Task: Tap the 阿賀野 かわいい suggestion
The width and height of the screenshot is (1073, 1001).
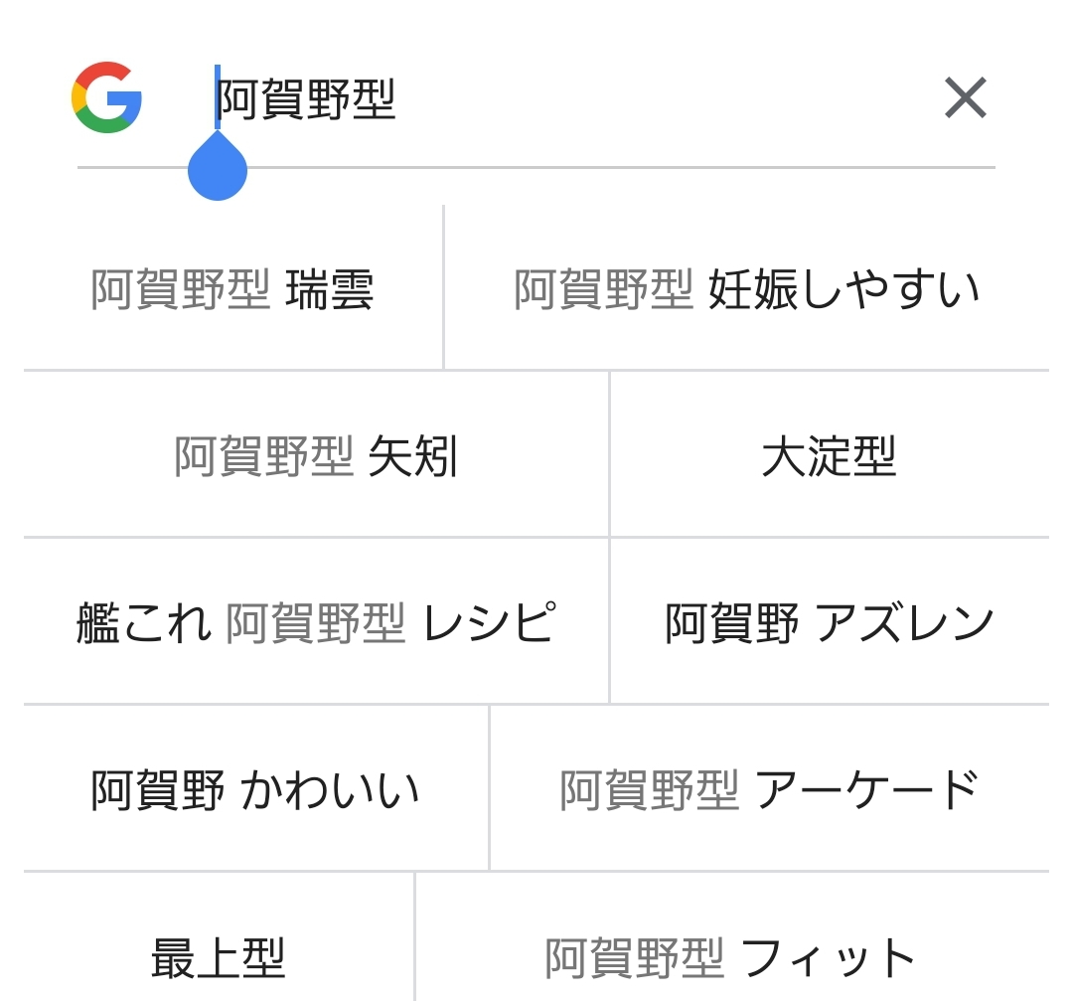Action: pos(255,790)
